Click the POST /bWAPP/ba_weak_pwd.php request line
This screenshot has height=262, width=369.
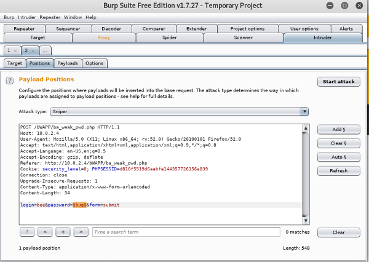pyautogui.click(x=70, y=127)
